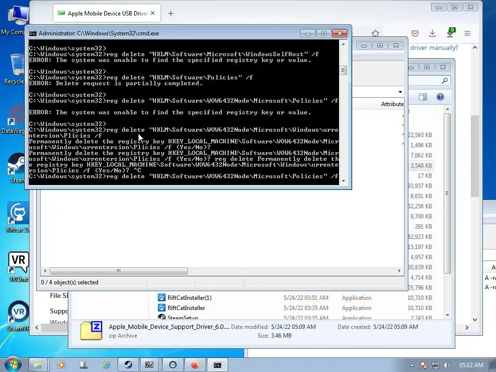Launch Windows Media Player from taskbar
This screenshot has width=496, height=372.
(x=62, y=365)
